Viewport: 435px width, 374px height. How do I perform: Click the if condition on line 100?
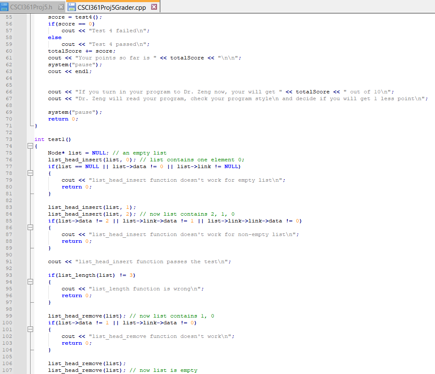click(x=122, y=323)
